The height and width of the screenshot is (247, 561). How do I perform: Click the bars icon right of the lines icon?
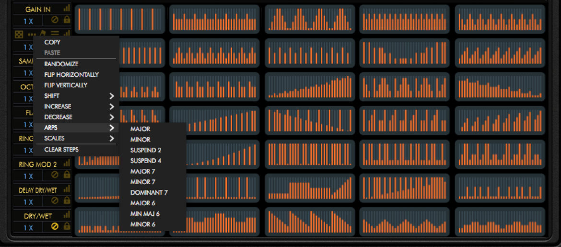(x=67, y=34)
